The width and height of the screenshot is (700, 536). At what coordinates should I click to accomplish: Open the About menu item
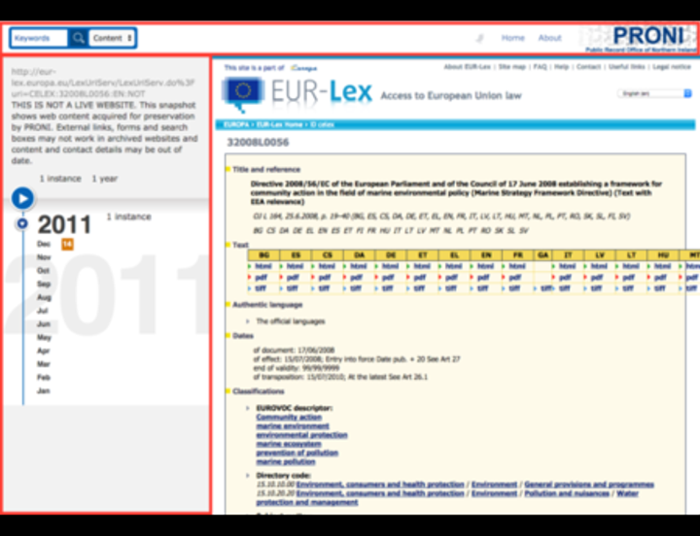tap(550, 38)
